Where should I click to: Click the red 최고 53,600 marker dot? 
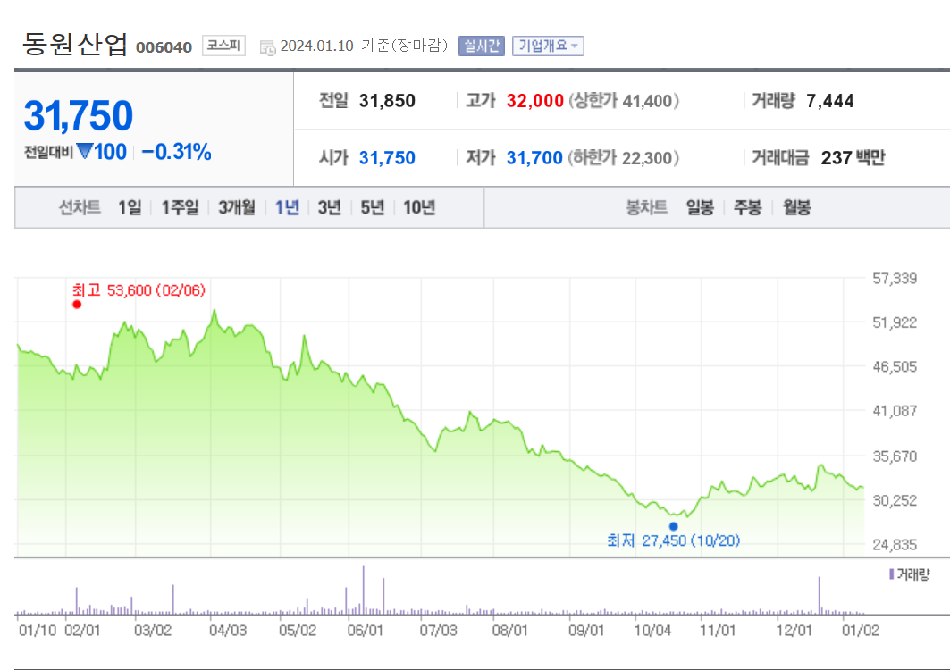coord(77,304)
